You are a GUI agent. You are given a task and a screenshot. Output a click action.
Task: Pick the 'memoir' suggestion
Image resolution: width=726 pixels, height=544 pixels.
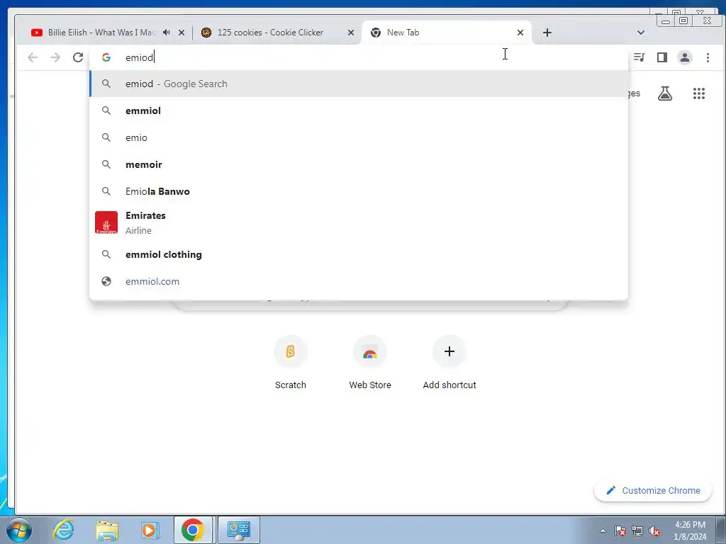click(x=359, y=164)
